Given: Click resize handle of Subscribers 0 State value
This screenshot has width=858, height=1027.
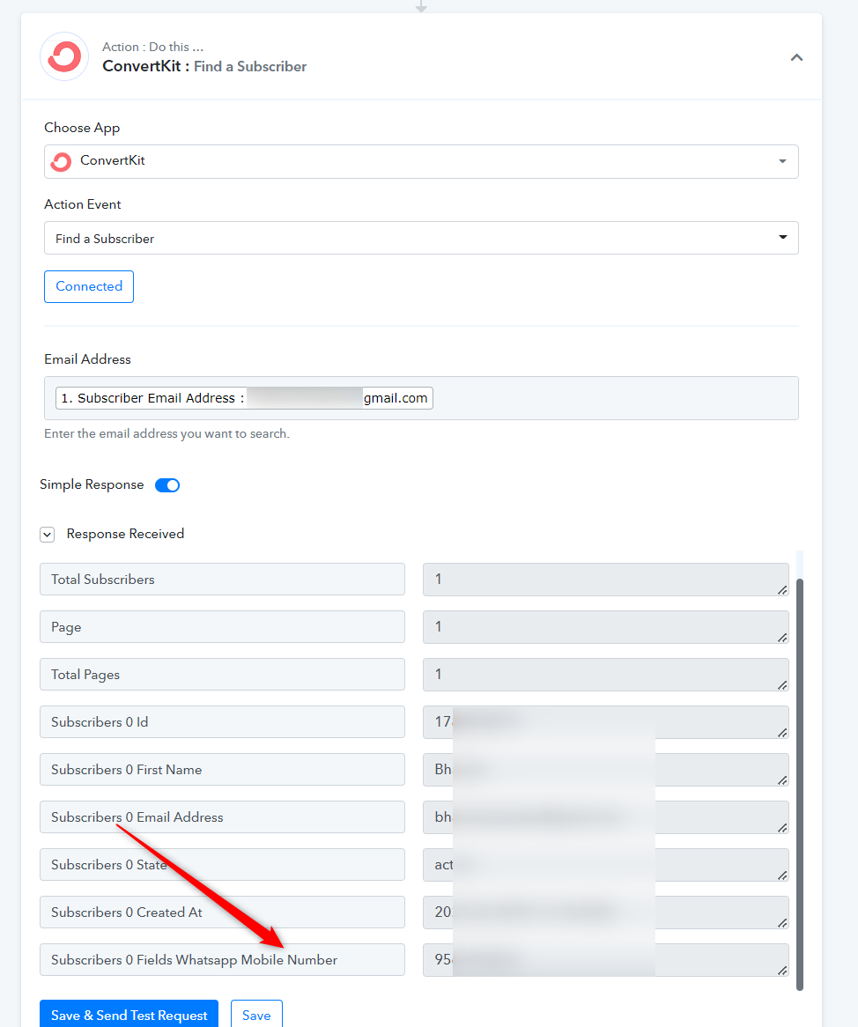Looking at the screenshot, I should [x=782, y=875].
